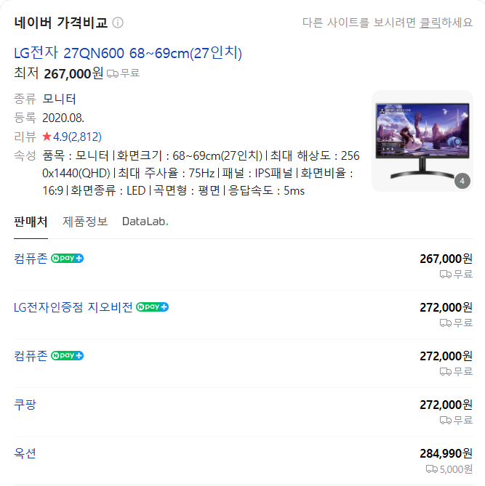The height and width of the screenshot is (486, 485).
Task: Click Npay+ badge on 267,000원 컴퓨존 row
Action: point(67,258)
